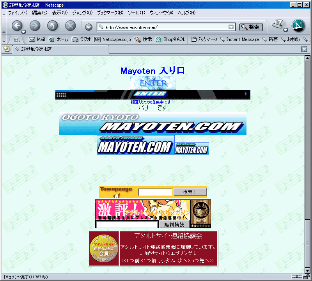
Task: Go to ホーム home page
Action: point(59,39)
